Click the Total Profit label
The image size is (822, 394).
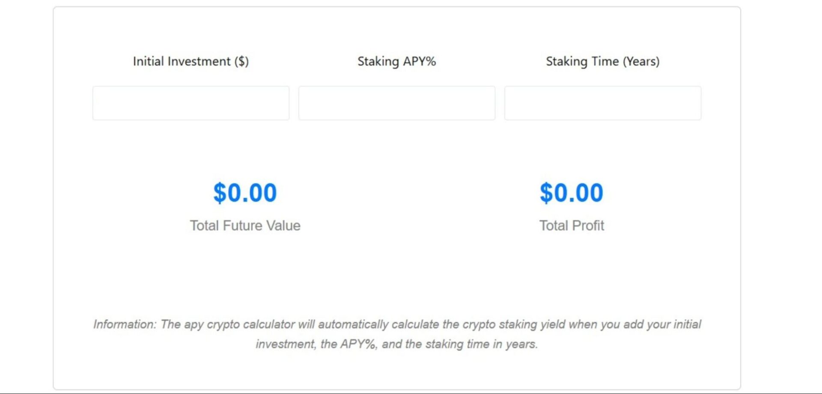pos(572,225)
